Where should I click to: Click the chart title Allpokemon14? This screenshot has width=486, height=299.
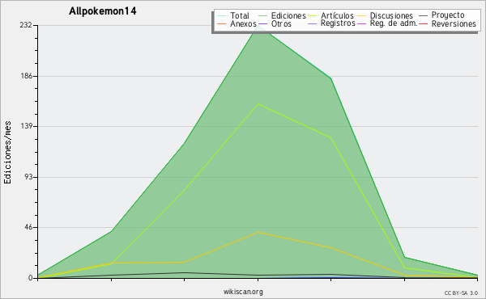(103, 11)
